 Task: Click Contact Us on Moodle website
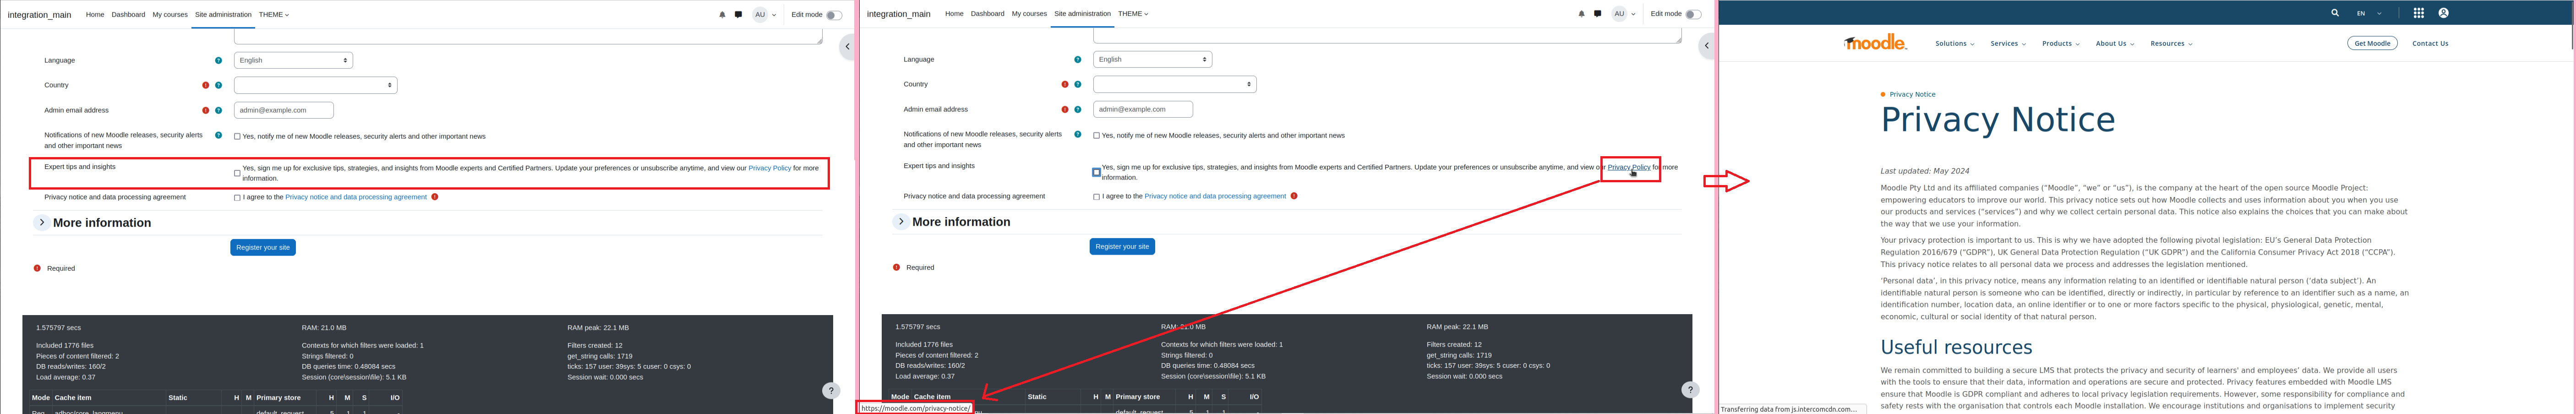pos(2430,43)
